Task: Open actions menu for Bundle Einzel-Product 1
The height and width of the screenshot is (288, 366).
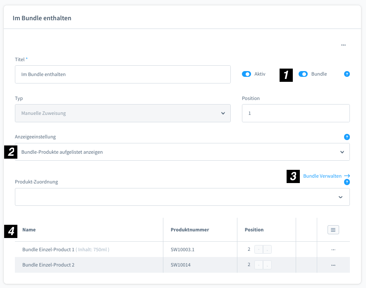Action: coord(333,250)
